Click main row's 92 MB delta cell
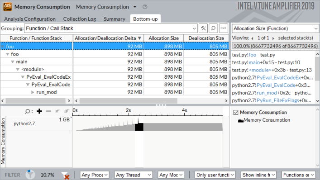This screenshot has width=320, height=180. click(x=108, y=62)
